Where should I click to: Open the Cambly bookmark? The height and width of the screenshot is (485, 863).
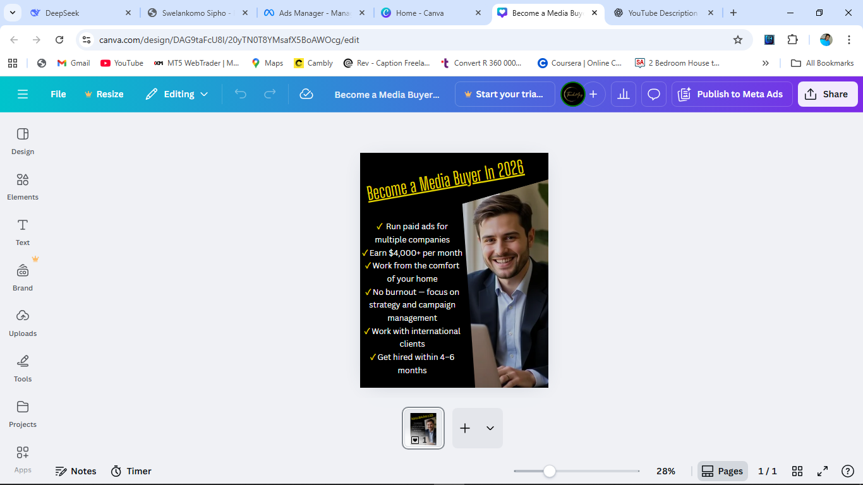pos(313,63)
